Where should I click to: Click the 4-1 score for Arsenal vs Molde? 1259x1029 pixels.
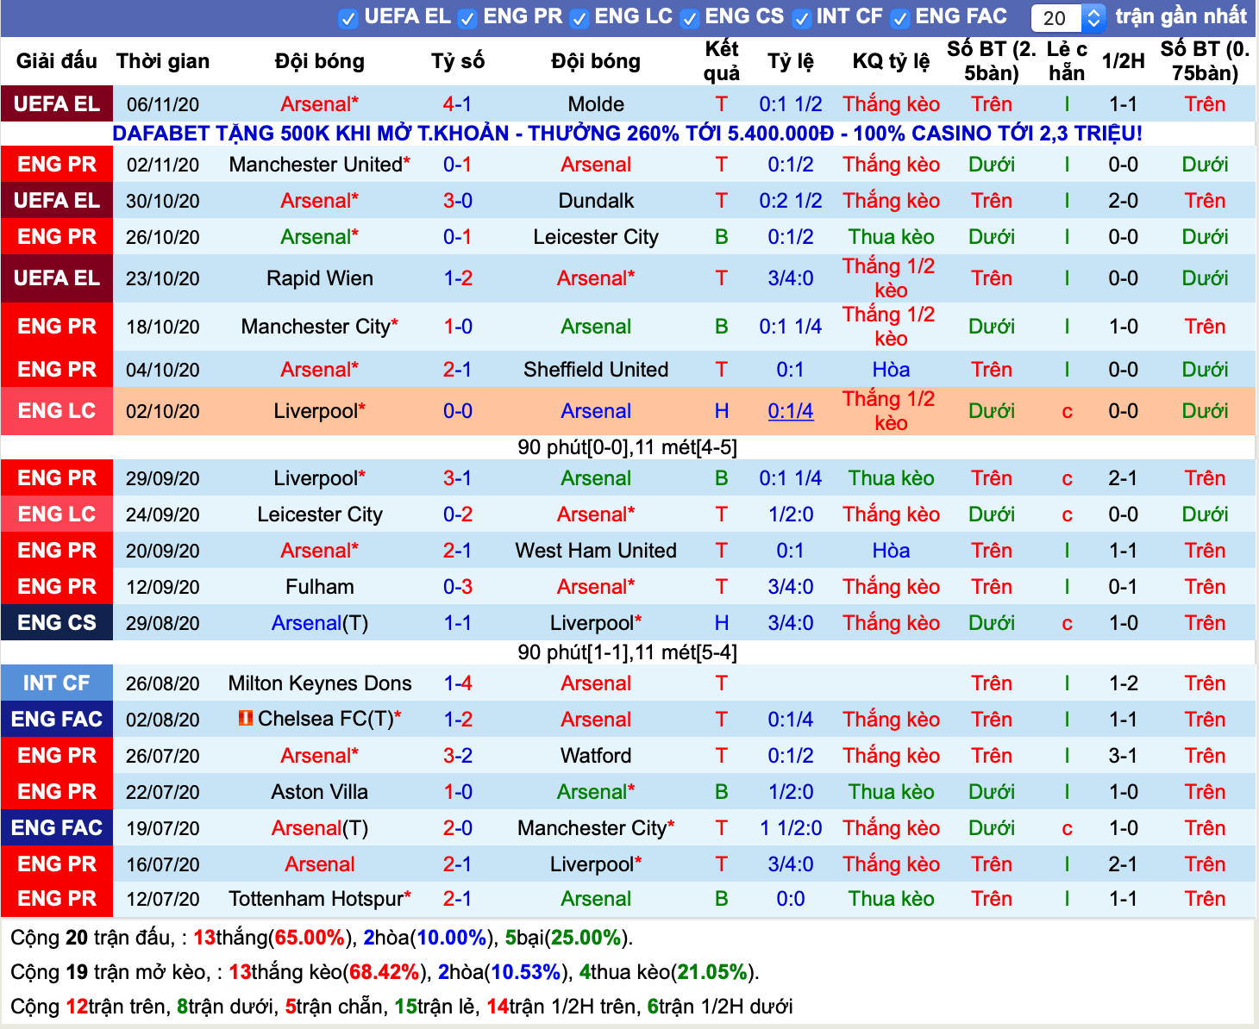tap(458, 104)
